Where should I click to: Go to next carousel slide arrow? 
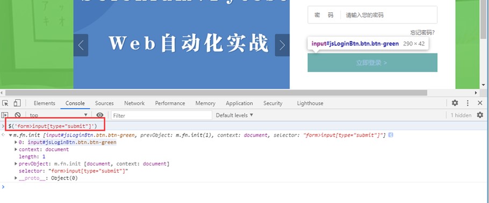282,45
